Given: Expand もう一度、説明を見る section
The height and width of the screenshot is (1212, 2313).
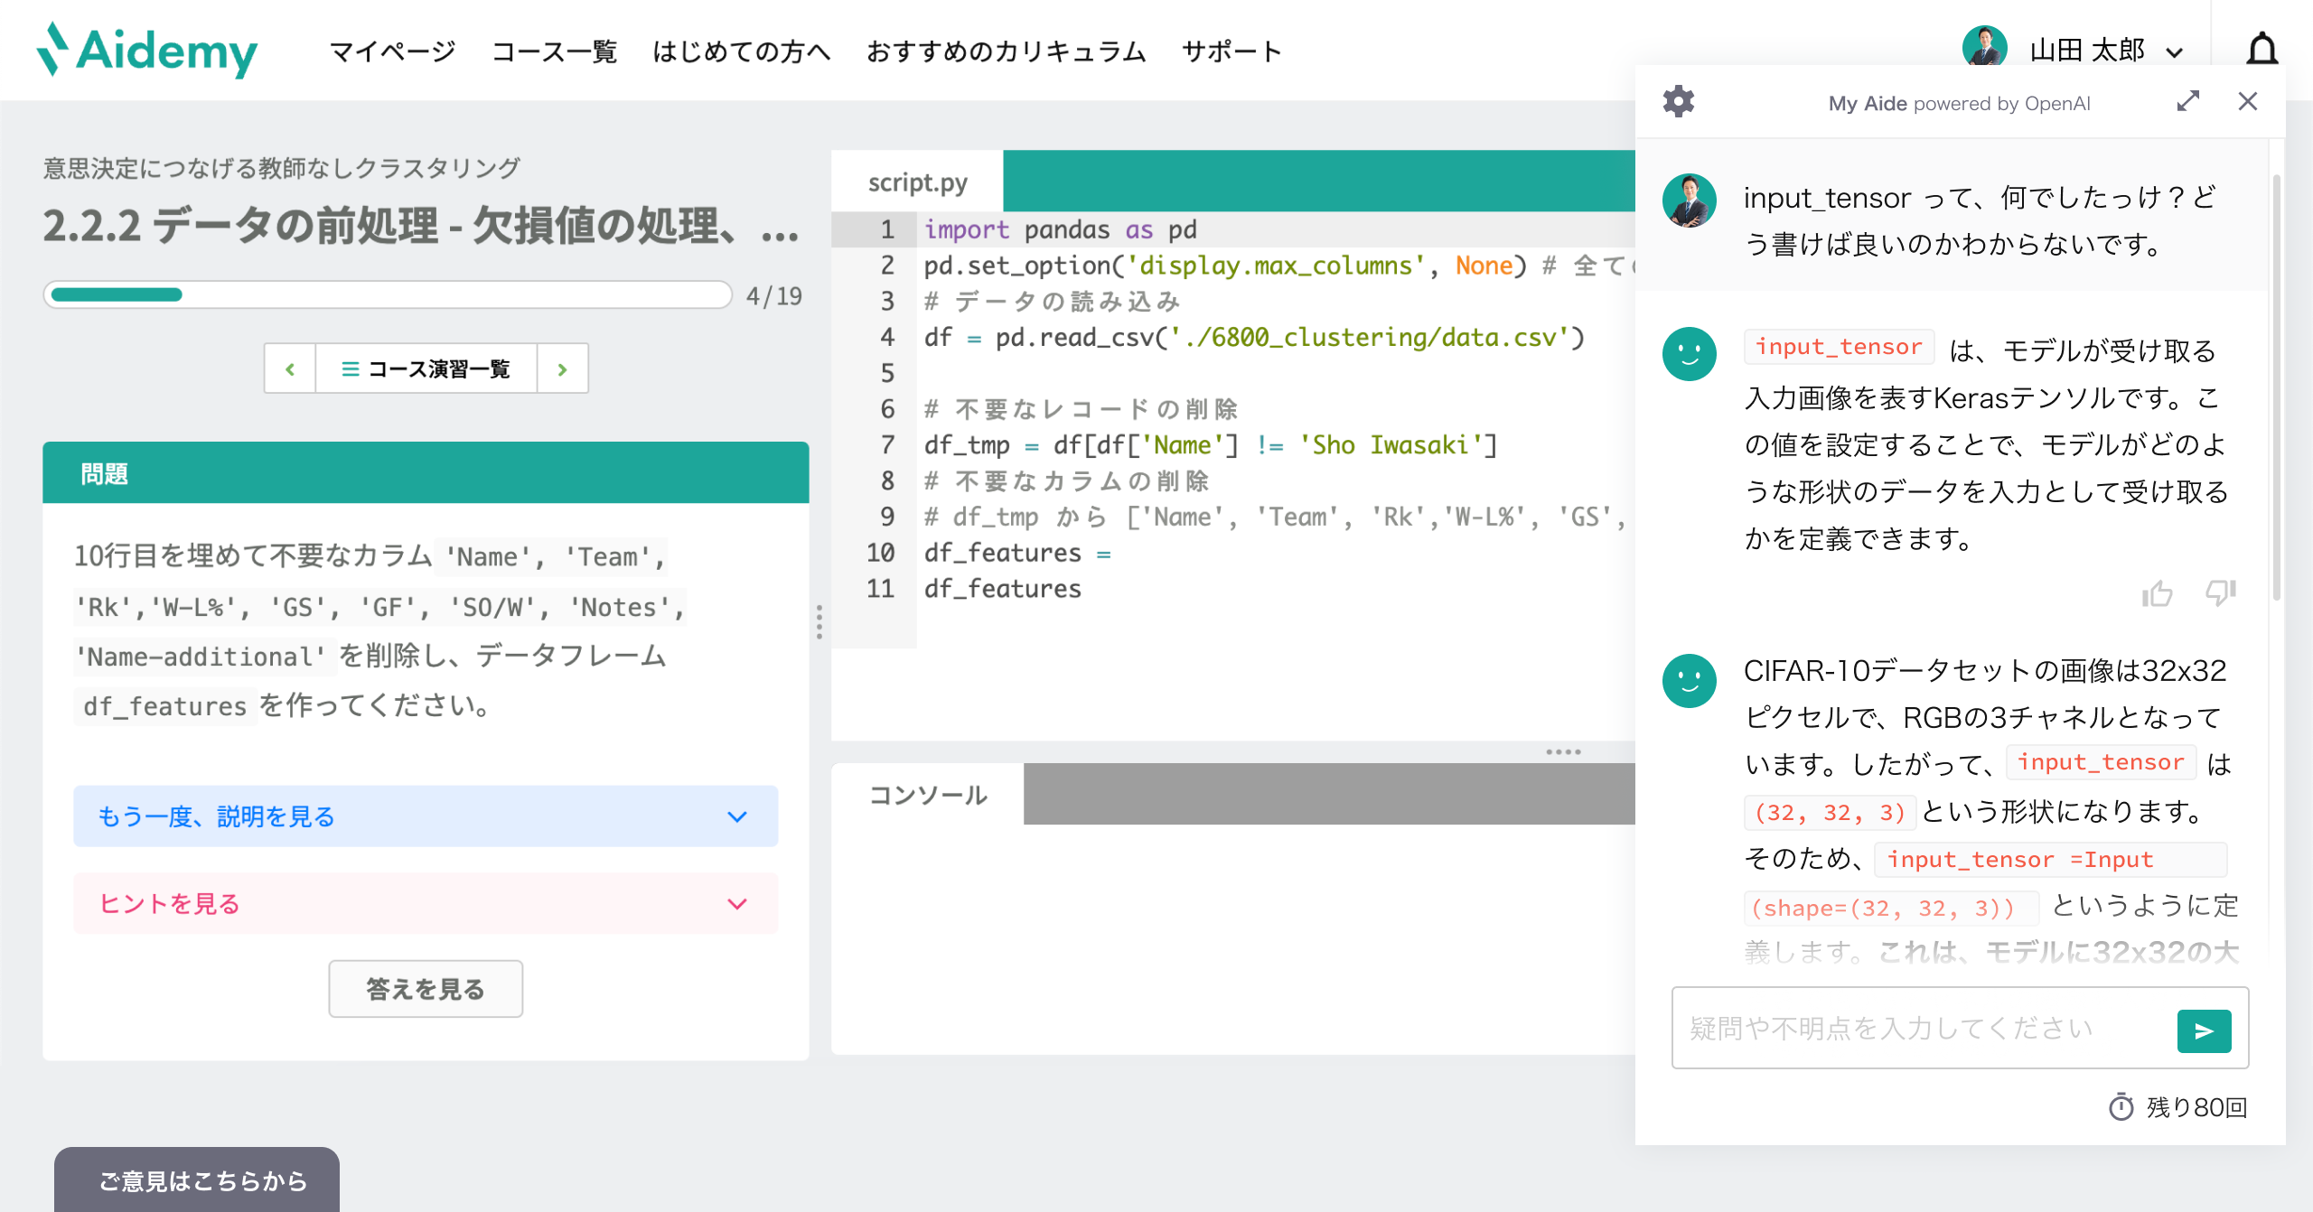Looking at the screenshot, I should click(425, 816).
